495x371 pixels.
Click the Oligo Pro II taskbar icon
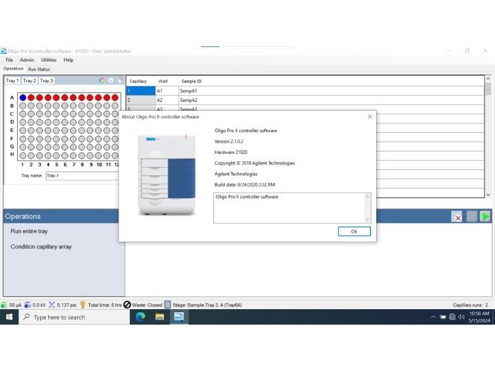coord(179,317)
